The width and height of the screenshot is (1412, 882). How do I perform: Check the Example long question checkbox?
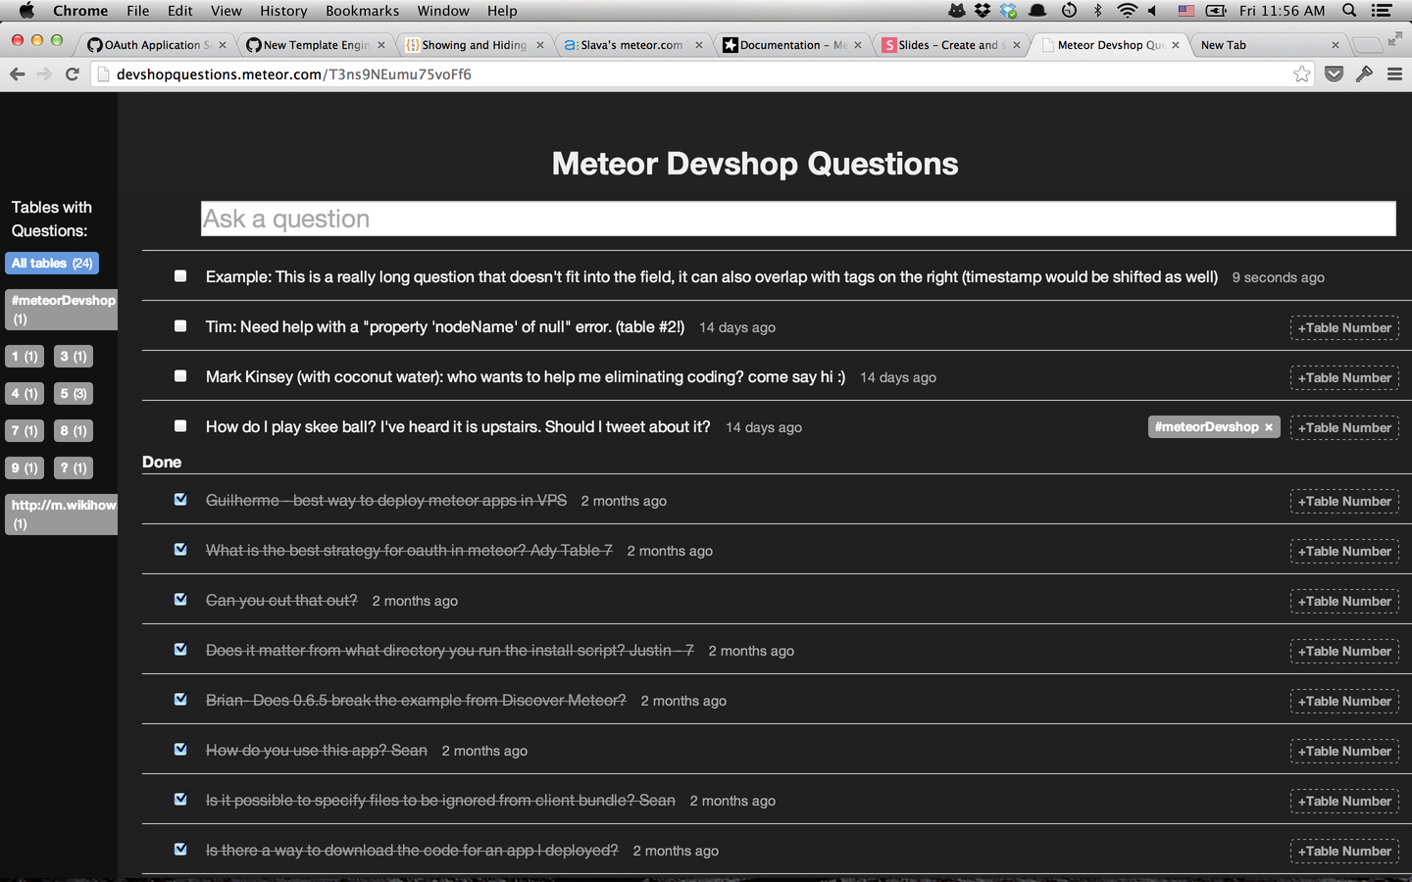tap(180, 276)
